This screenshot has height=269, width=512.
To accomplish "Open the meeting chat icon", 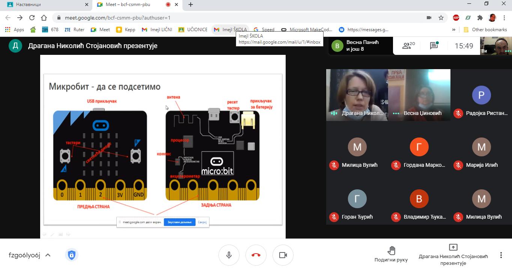I will pyautogui.click(x=434, y=46).
